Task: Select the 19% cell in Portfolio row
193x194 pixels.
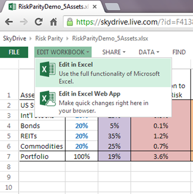Action: click(x=114, y=156)
